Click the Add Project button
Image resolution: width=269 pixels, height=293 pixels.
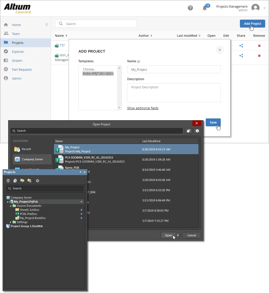coord(252,24)
